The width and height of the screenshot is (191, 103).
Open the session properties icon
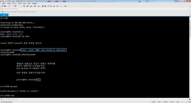tap(15, 6)
